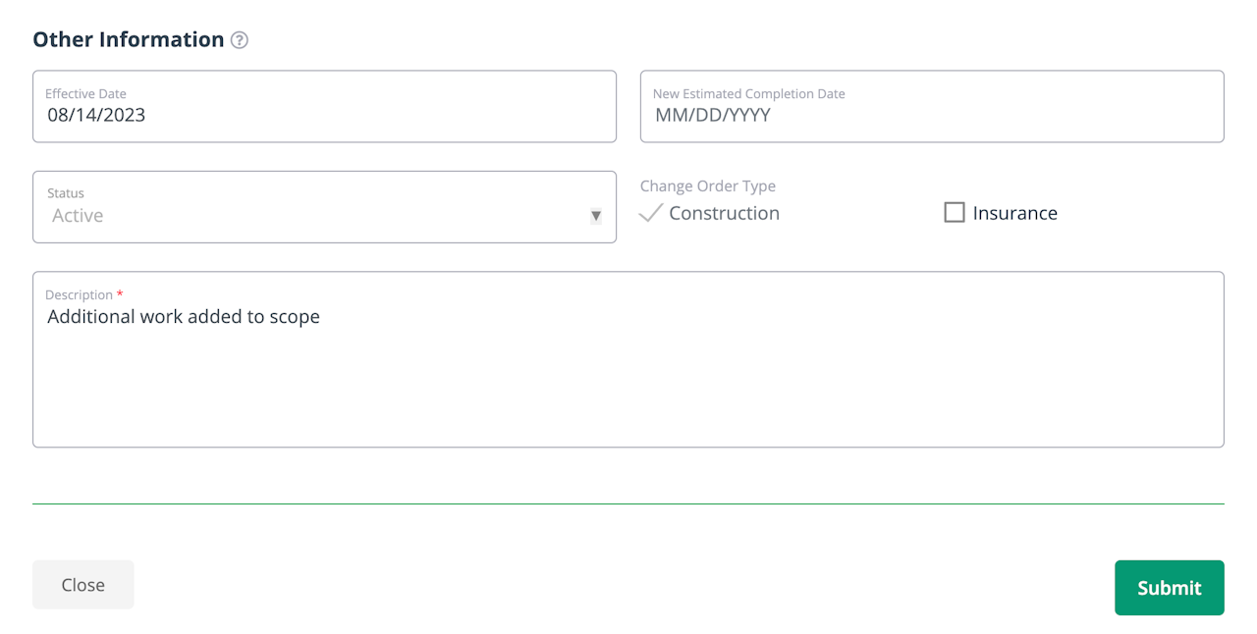1257x634 pixels.
Task: Click the Insurance checkbox label
Action: tap(1014, 213)
